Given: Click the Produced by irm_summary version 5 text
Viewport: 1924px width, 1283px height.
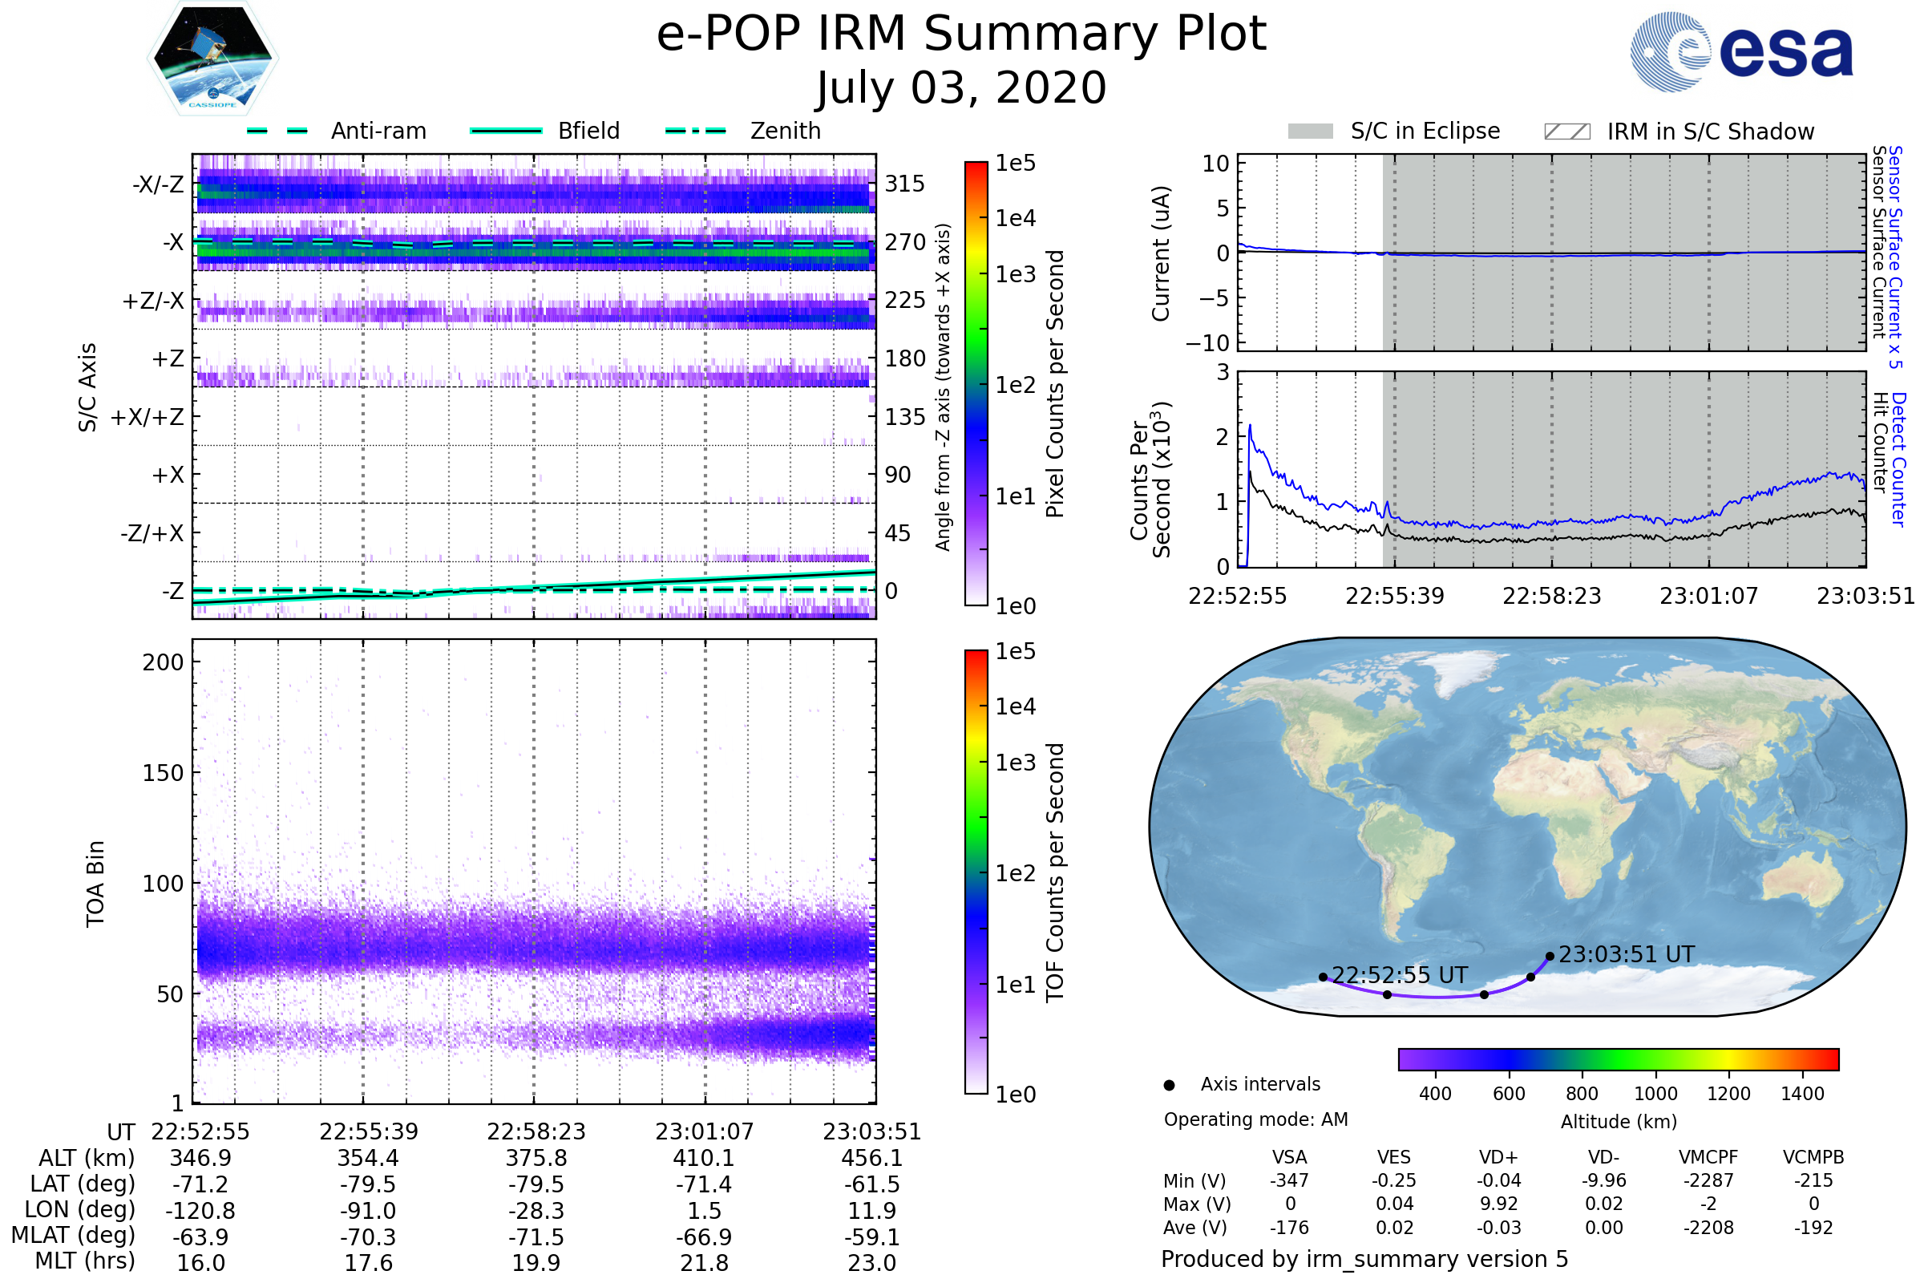Looking at the screenshot, I should tap(1364, 1258).
